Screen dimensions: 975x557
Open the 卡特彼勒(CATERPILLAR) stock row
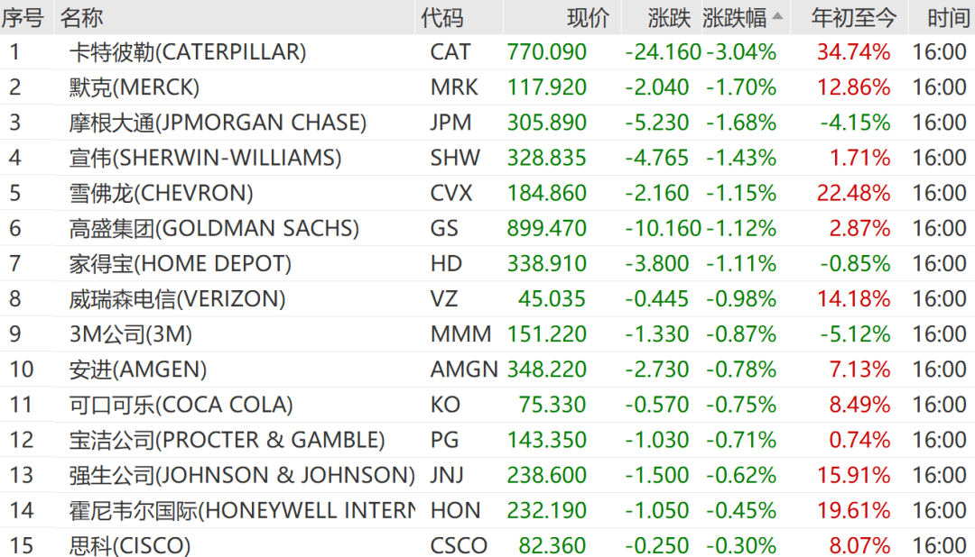click(187, 52)
